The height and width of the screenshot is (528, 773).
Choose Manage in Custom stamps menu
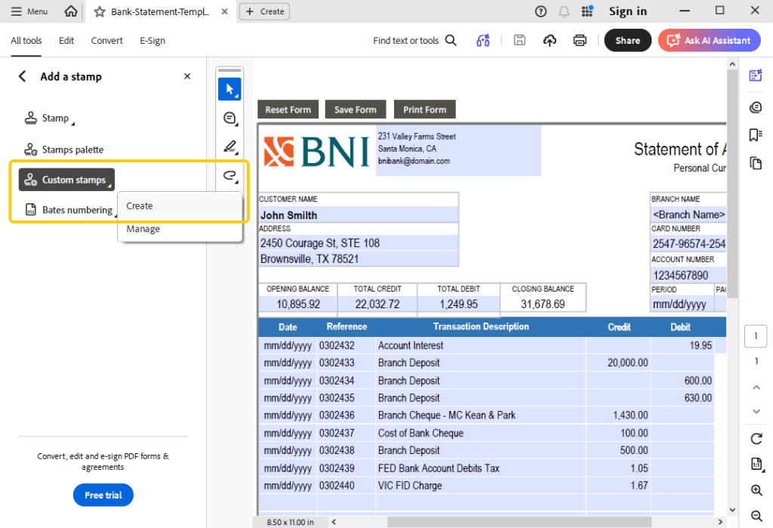click(180, 229)
